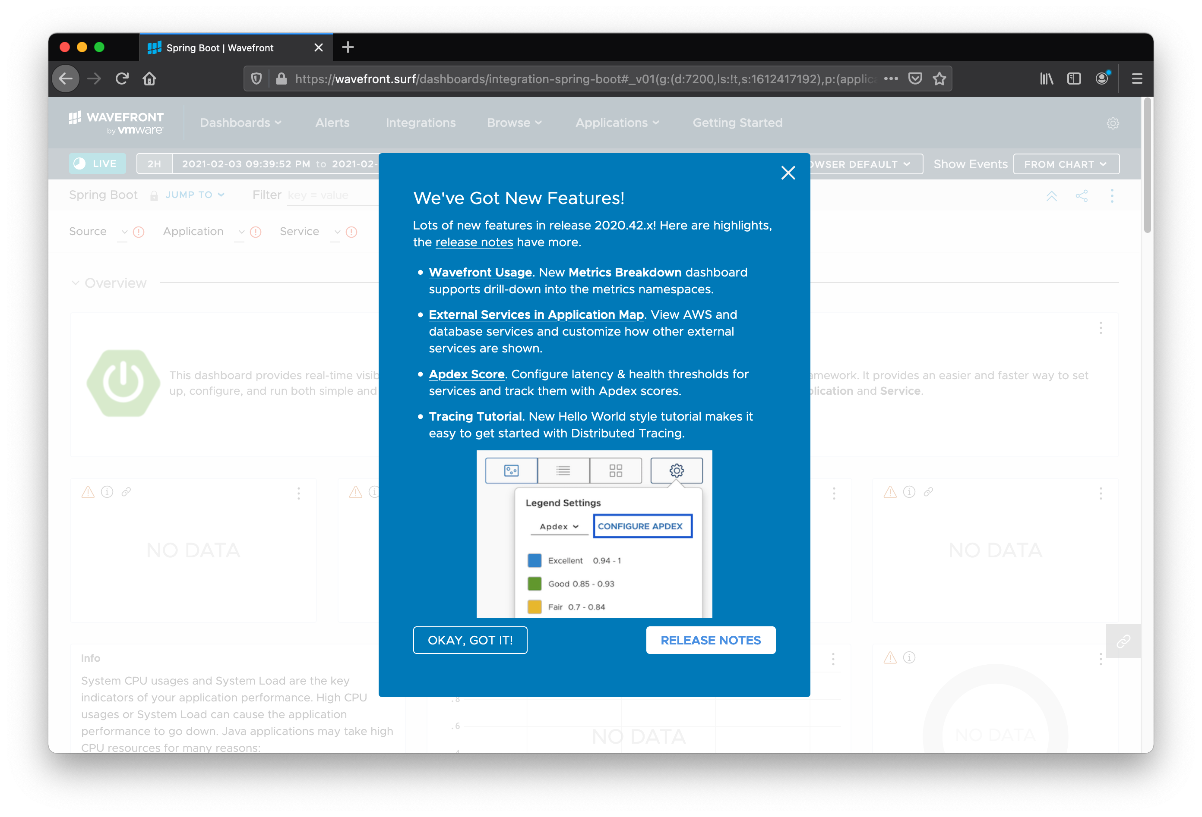The height and width of the screenshot is (817, 1202).
Task: Select the Integrations menu bar item
Action: coord(421,121)
